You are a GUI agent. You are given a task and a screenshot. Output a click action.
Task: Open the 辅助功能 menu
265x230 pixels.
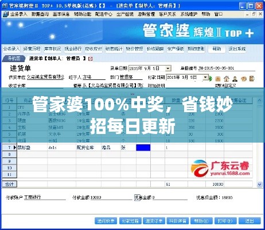pyautogui.click(x=83, y=14)
